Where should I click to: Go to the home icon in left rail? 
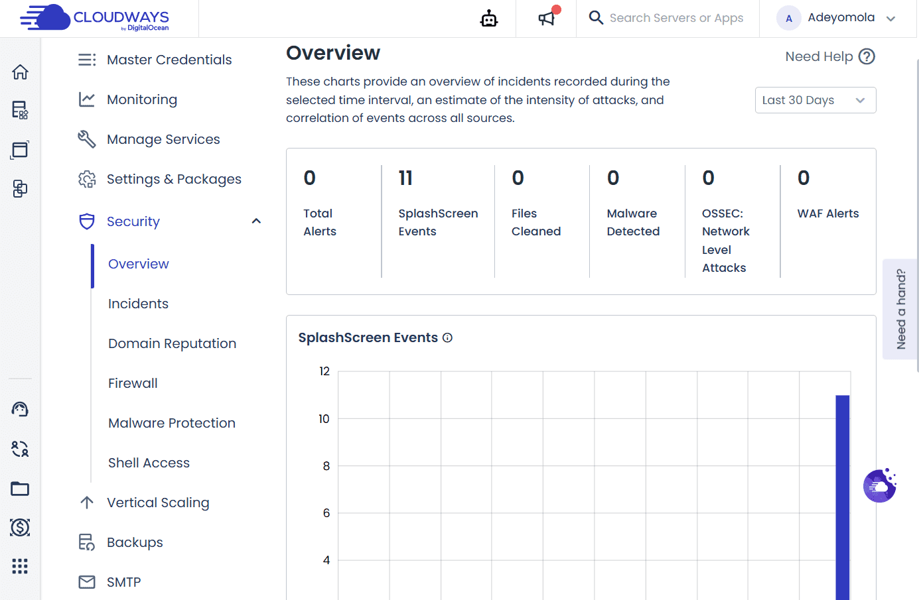[20, 72]
